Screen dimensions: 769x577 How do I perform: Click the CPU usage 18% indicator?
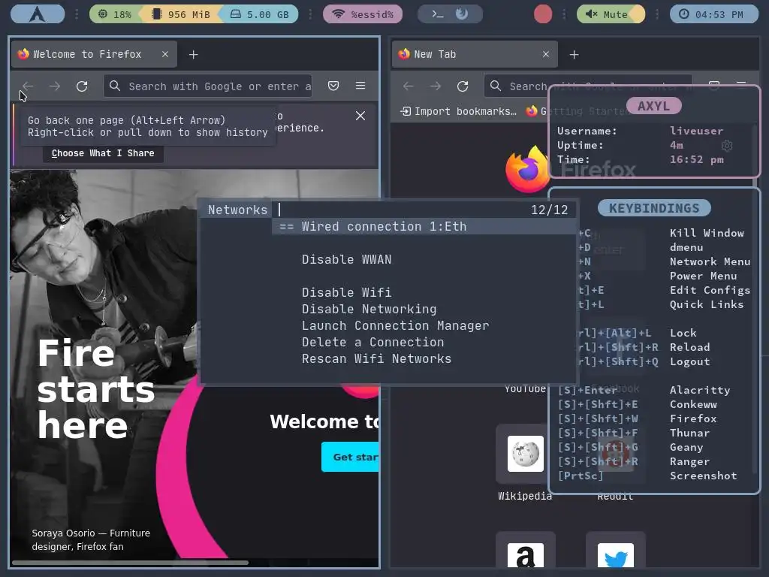(x=115, y=14)
